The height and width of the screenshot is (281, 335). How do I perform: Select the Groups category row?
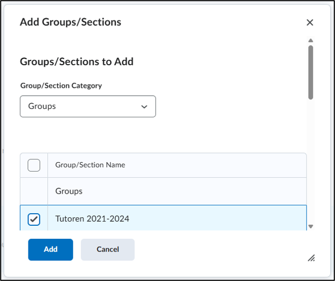coord(69,192)
